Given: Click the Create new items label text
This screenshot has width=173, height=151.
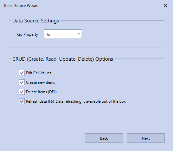Looking at the screenshot, I should [40, 82].
